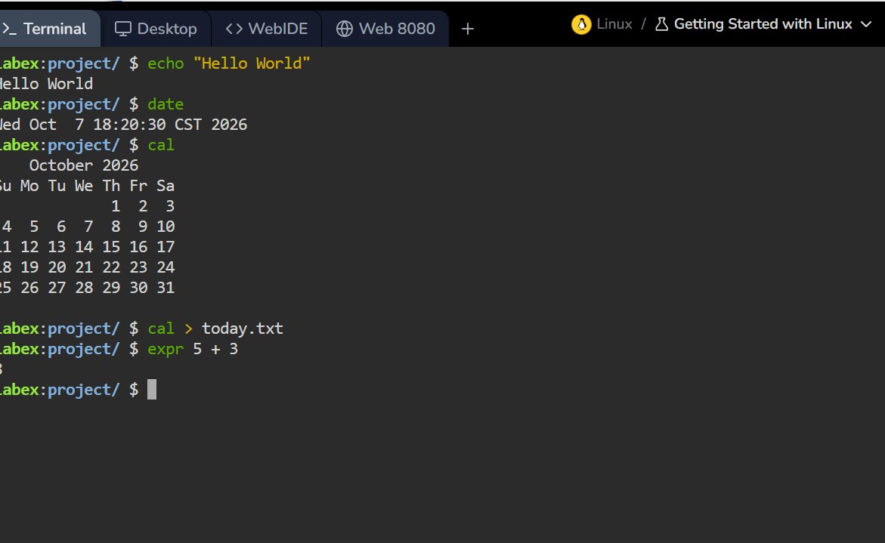Click today.txt in the cal command

pos(243,329)
